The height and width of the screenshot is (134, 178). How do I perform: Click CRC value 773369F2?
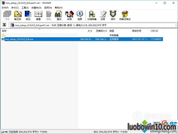156,39
